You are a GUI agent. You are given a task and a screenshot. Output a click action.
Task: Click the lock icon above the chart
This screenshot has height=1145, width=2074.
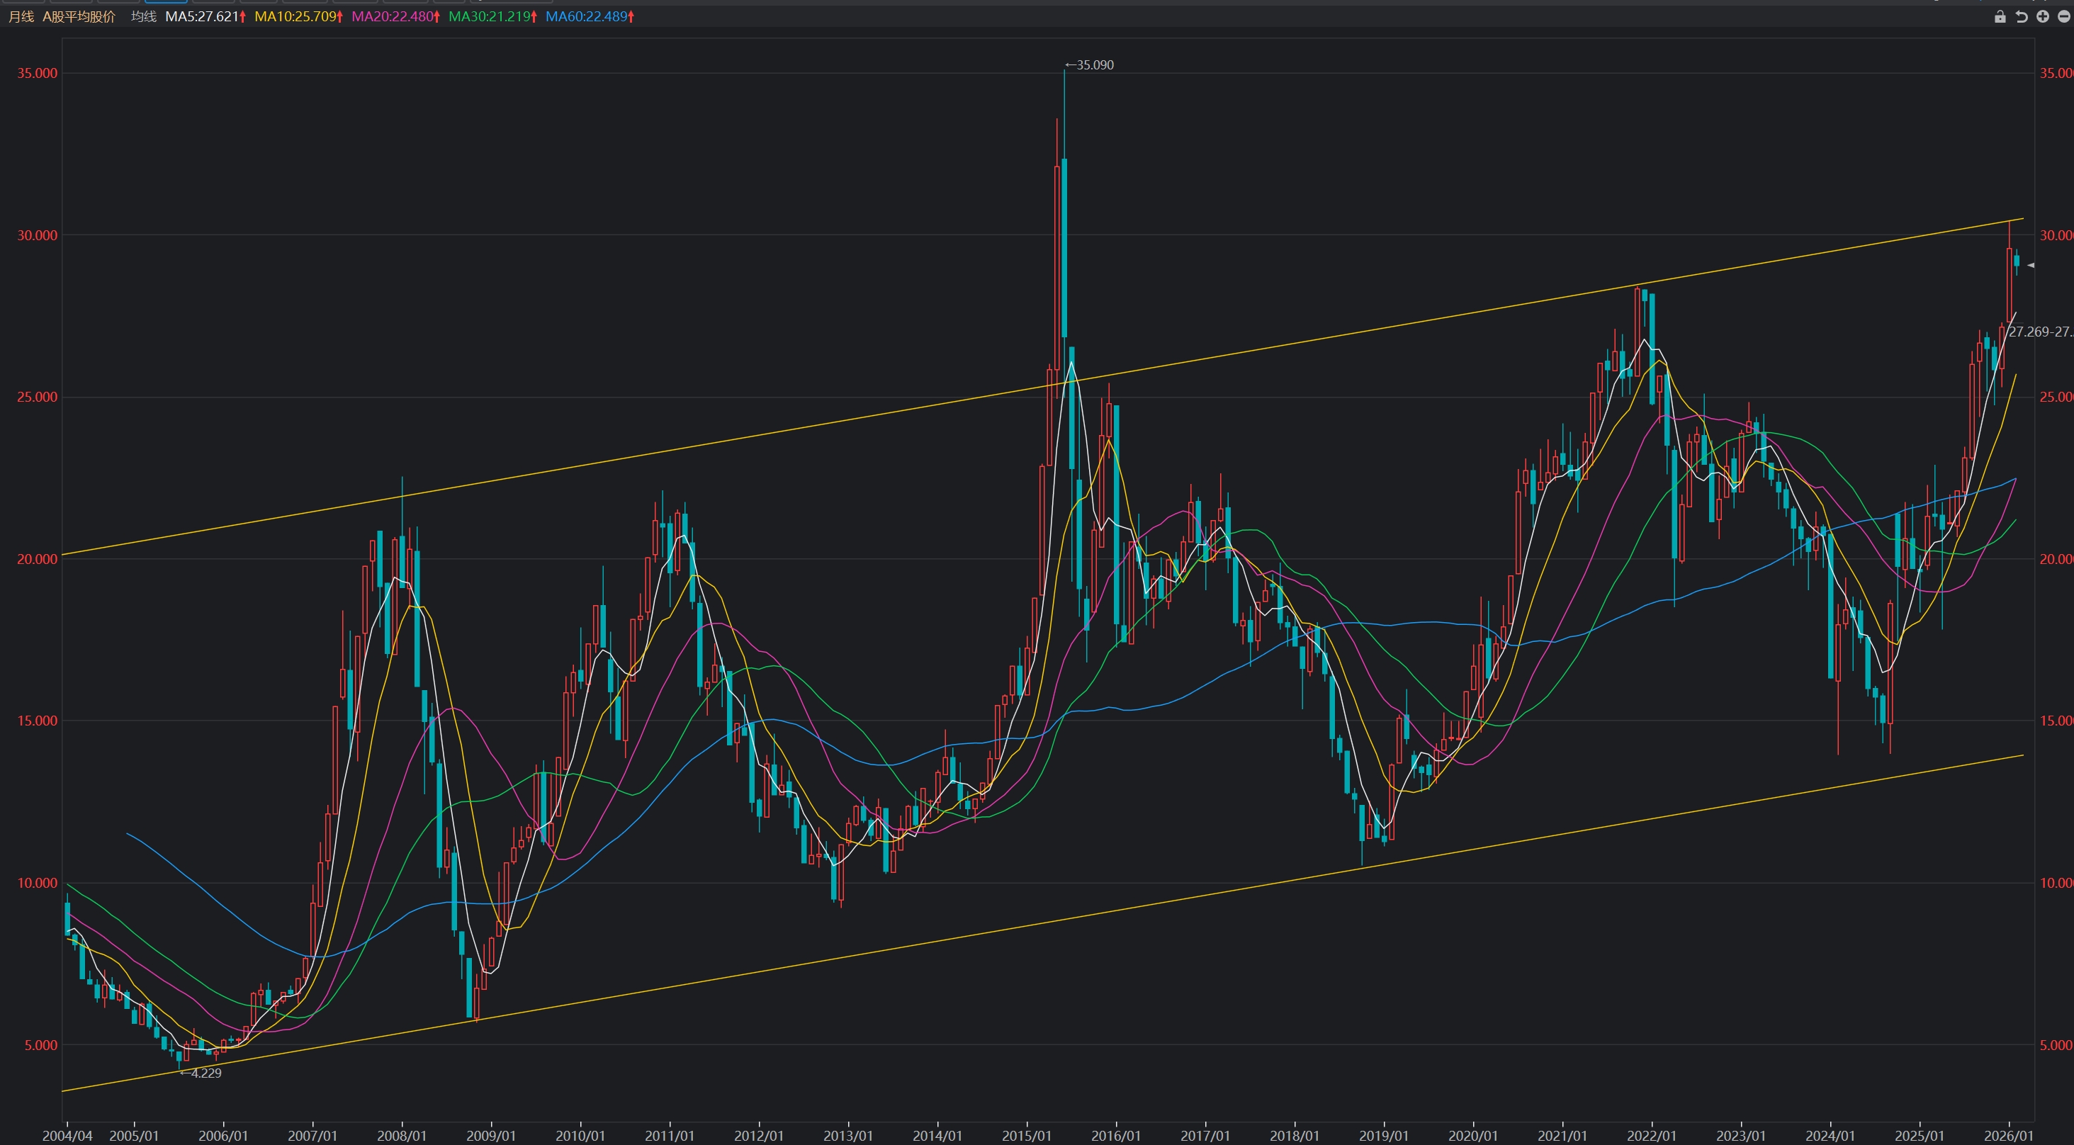click(x=2000, y=17)
